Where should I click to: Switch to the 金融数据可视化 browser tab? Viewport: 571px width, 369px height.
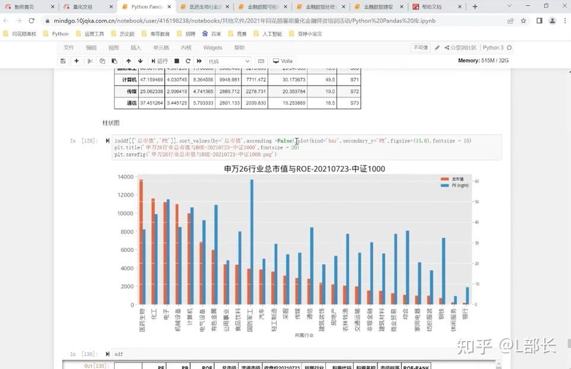pos(264,7)
